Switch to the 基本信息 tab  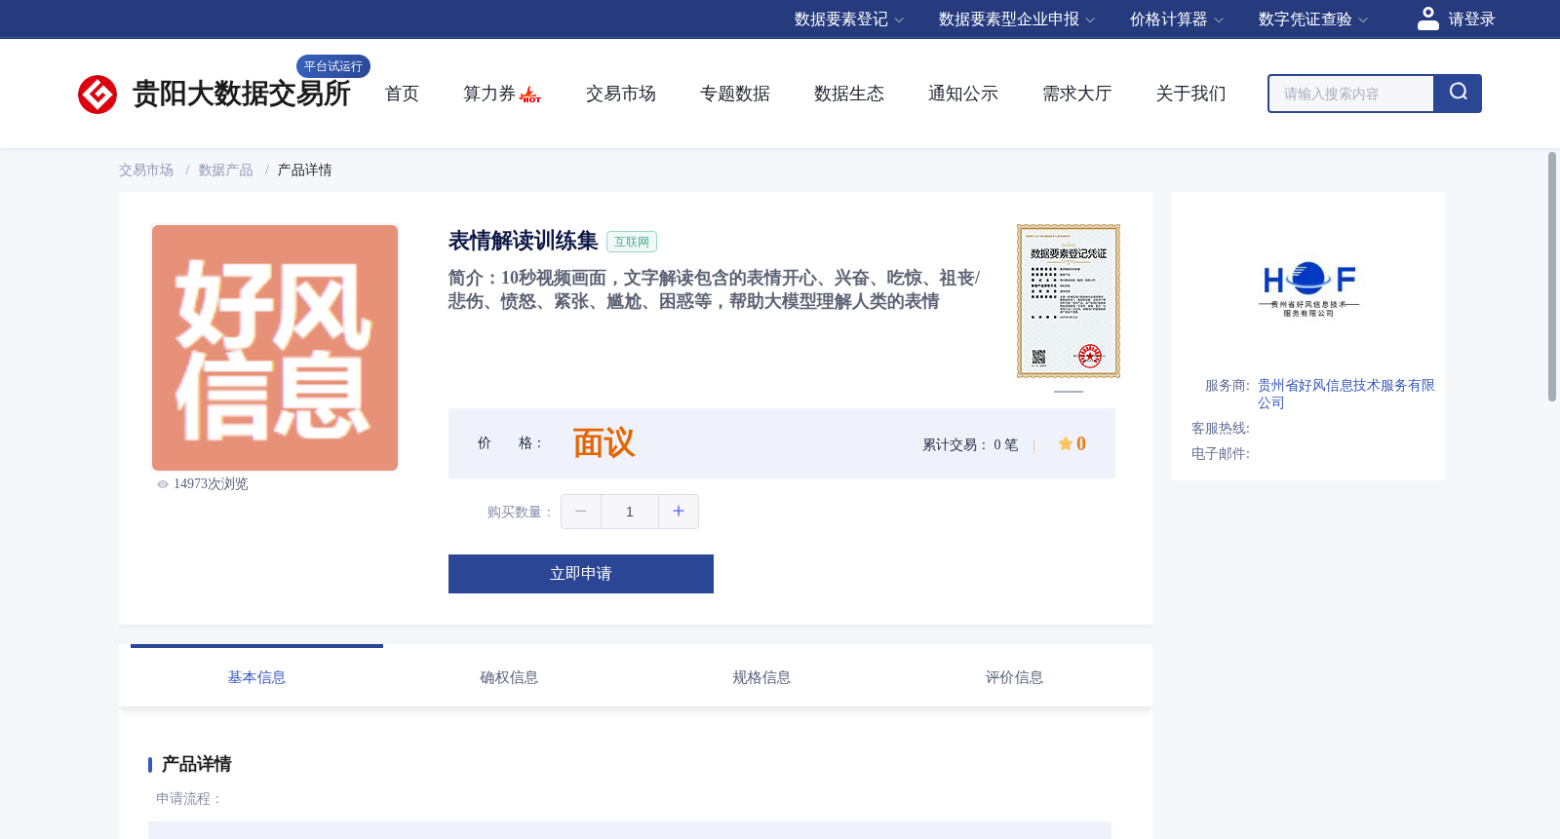[256, 677]
